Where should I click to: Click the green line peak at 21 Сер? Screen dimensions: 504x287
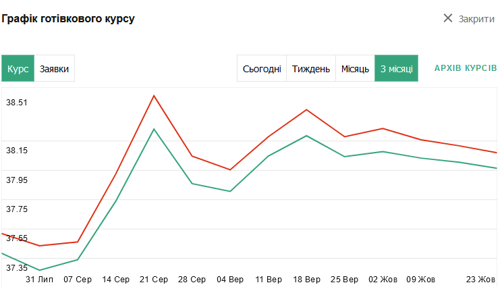click(154, 128)
